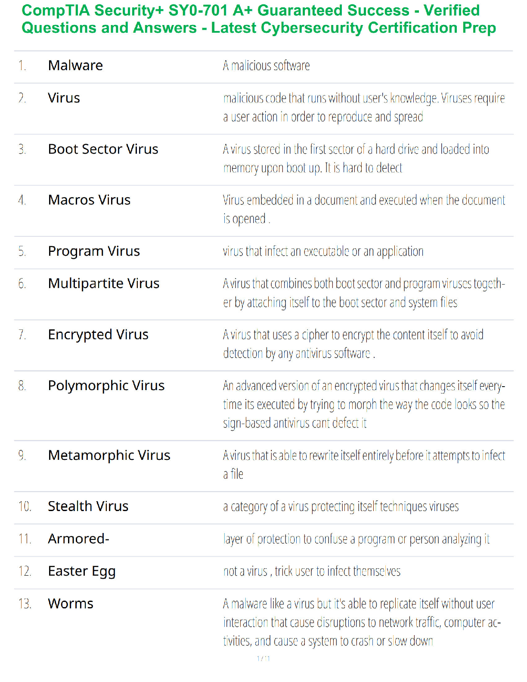Select the Armored- term
The image size is (527, 682).
79,539
